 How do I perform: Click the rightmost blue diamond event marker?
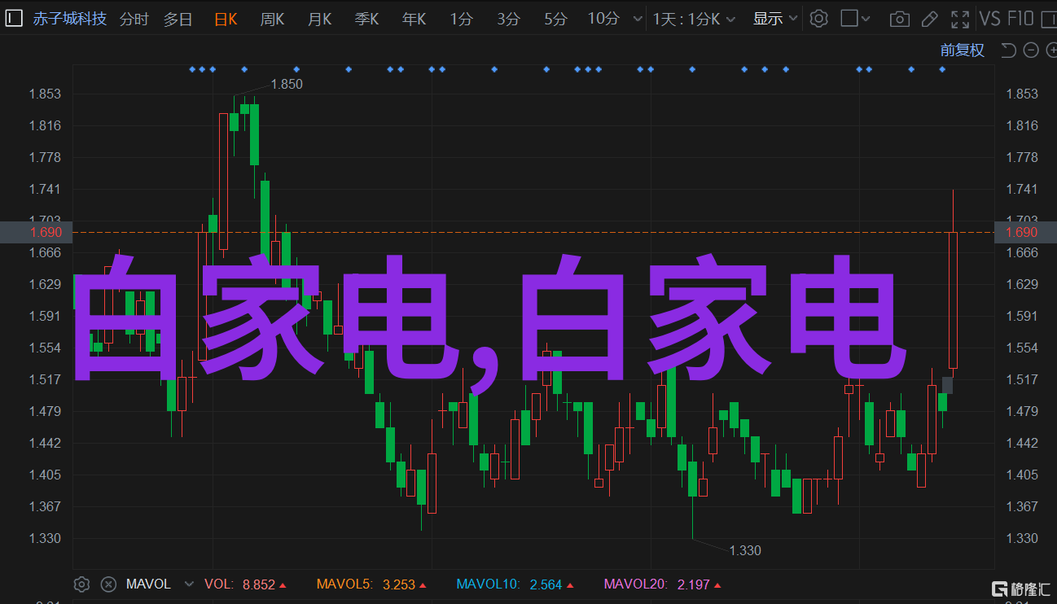(x=942, y=69)
